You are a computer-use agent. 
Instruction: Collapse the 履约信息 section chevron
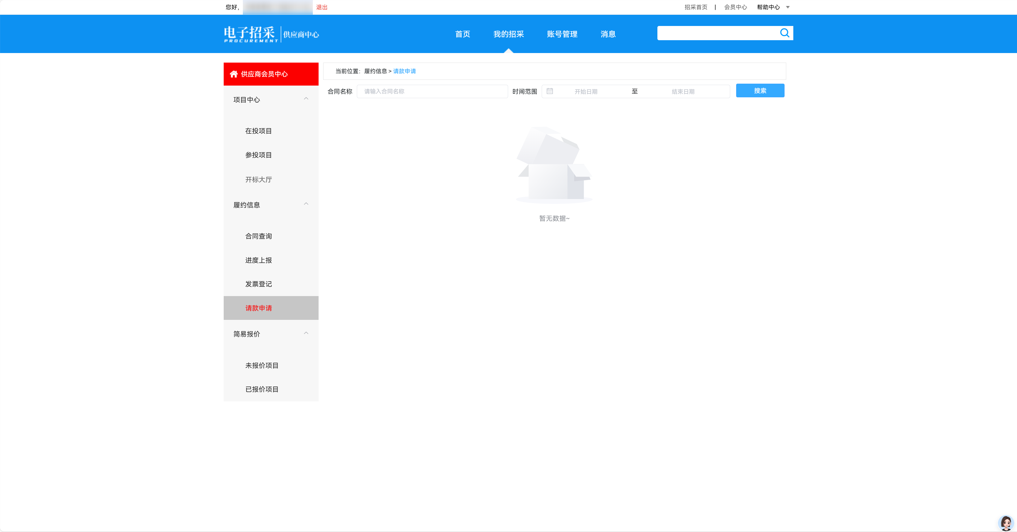(x=306, y=204)
